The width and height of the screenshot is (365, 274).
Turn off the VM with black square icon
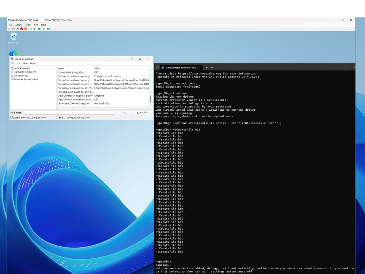pyautogui.click(x=18, y=29)
